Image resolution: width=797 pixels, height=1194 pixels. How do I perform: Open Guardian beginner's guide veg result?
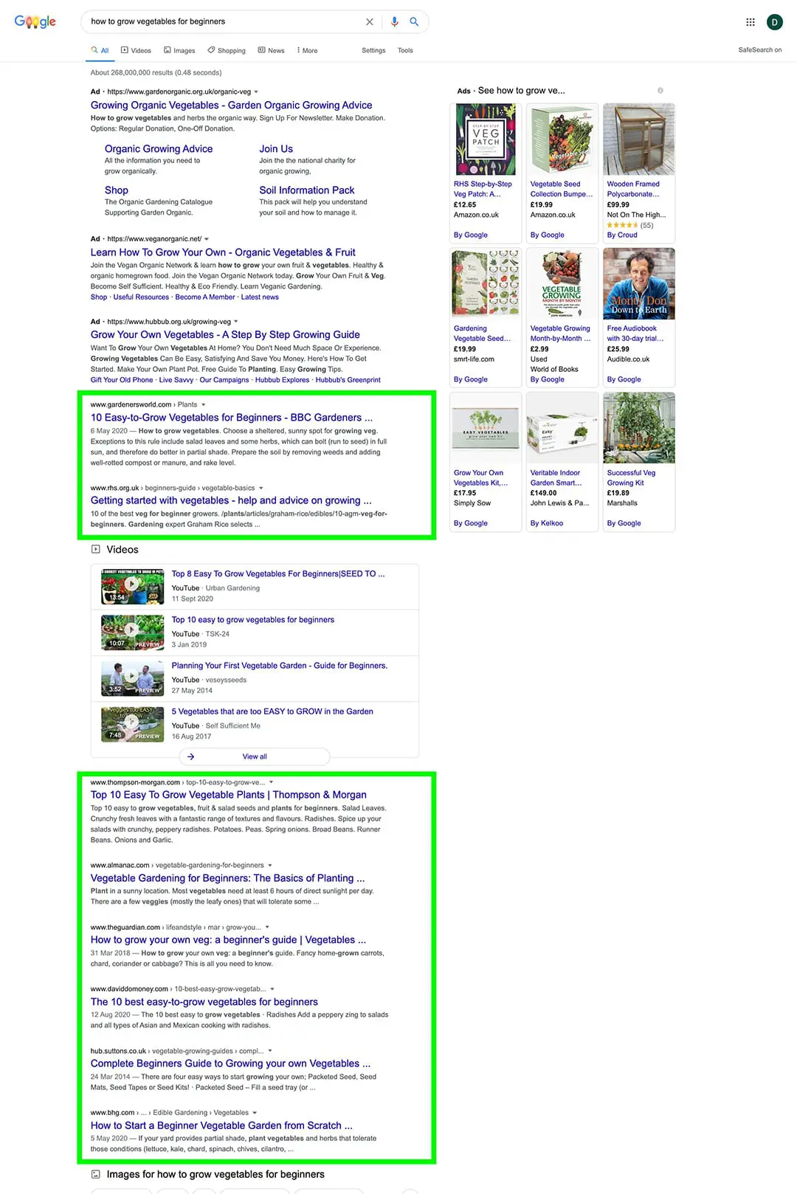pos(228,940)
